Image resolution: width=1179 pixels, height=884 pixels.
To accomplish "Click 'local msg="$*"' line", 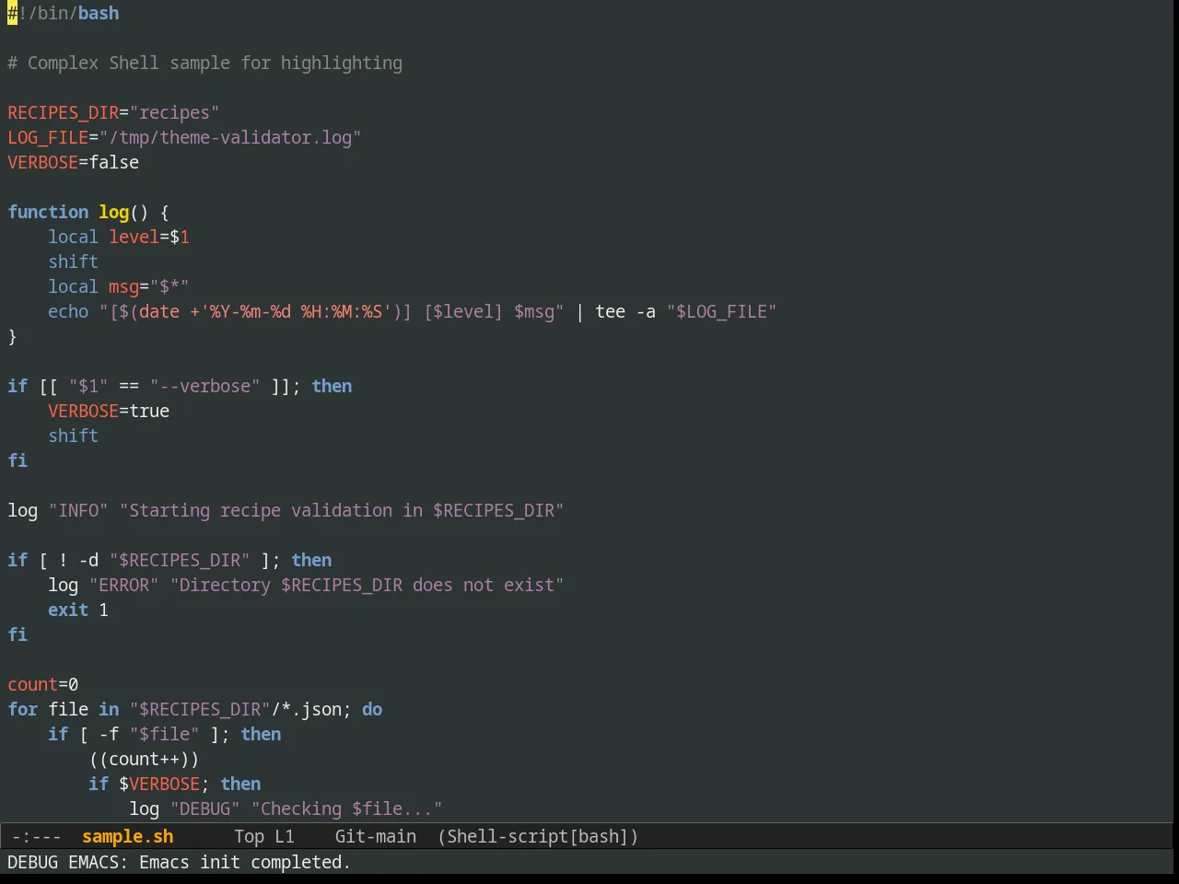I will 119,286.
